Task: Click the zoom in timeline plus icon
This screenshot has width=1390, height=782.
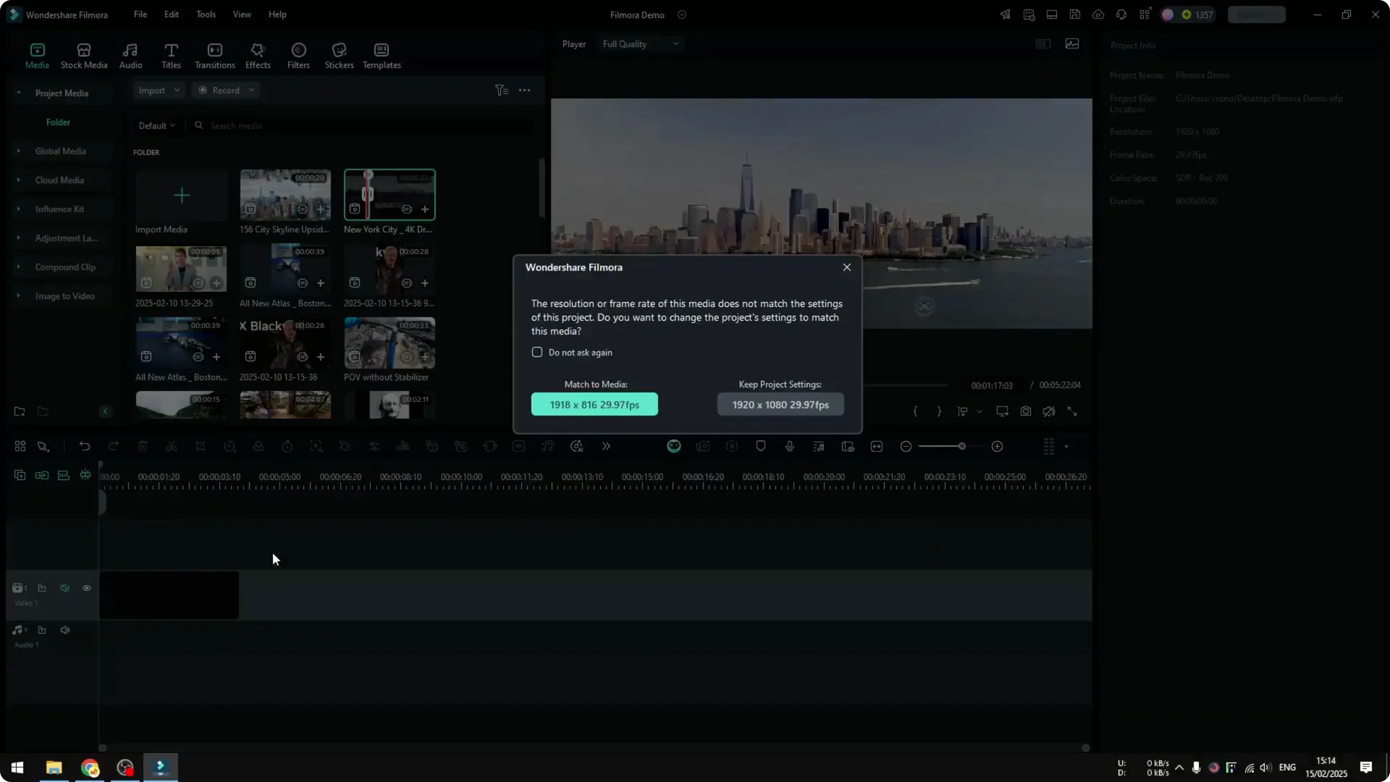Action: pos(998,447)
